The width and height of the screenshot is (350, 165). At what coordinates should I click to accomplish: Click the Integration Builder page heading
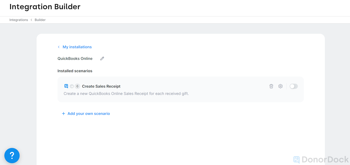tap(45, 7)
